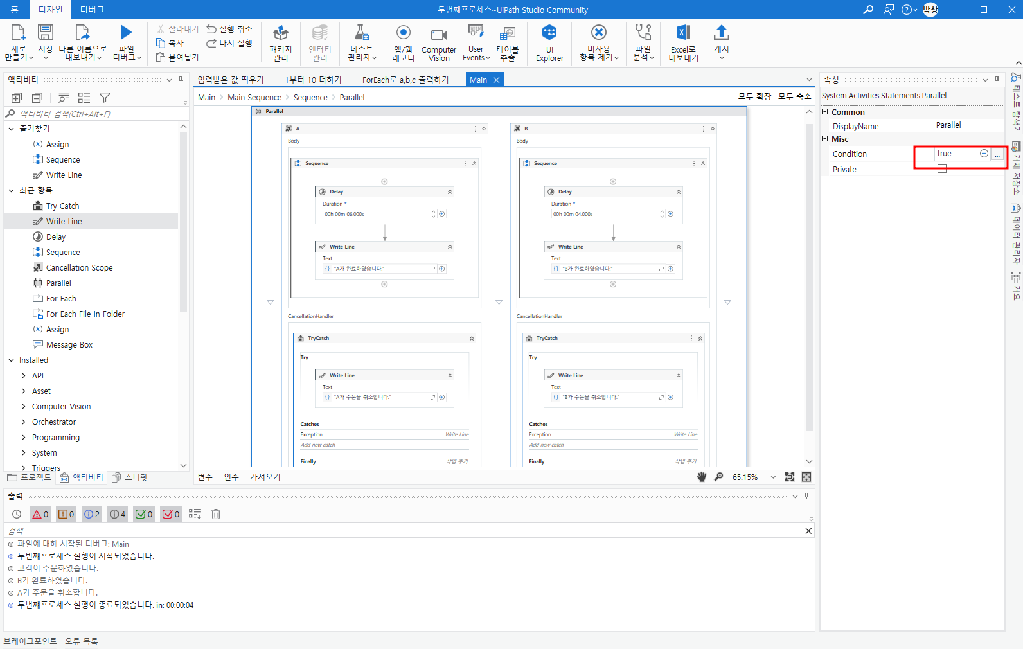Click 모두 확장 expand all button
This screenshot has height=649, width=1023.
tap(754, 96)
